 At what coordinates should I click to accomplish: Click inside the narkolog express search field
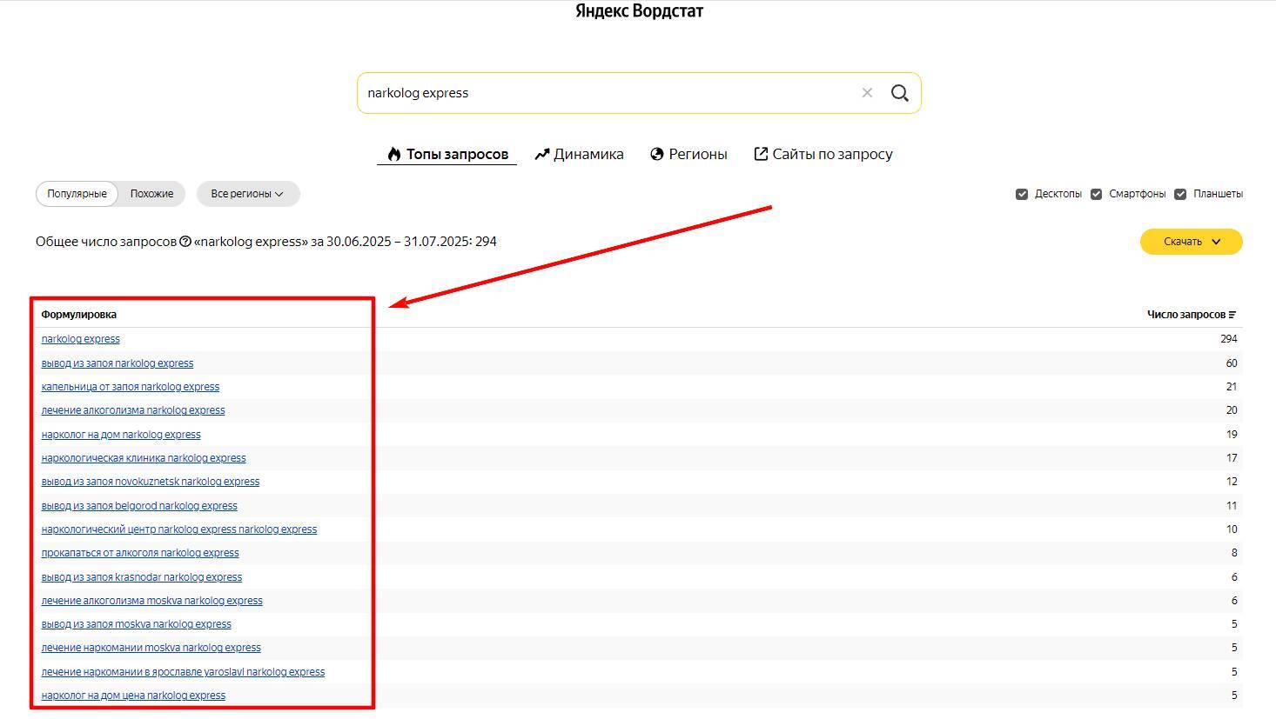click(601, 93)
